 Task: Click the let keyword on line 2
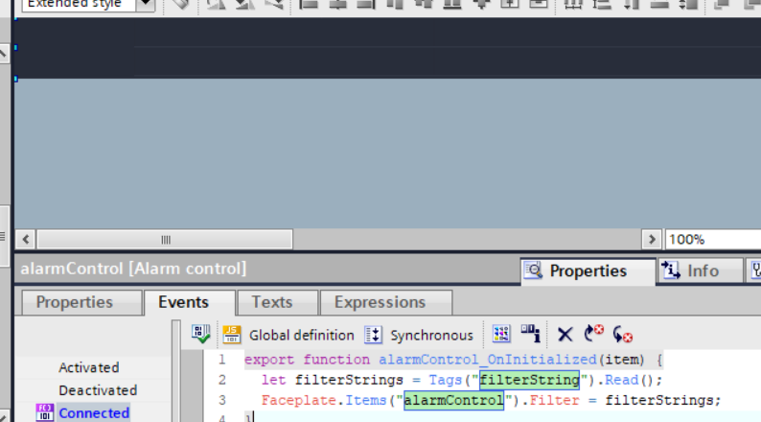(273, 380)
